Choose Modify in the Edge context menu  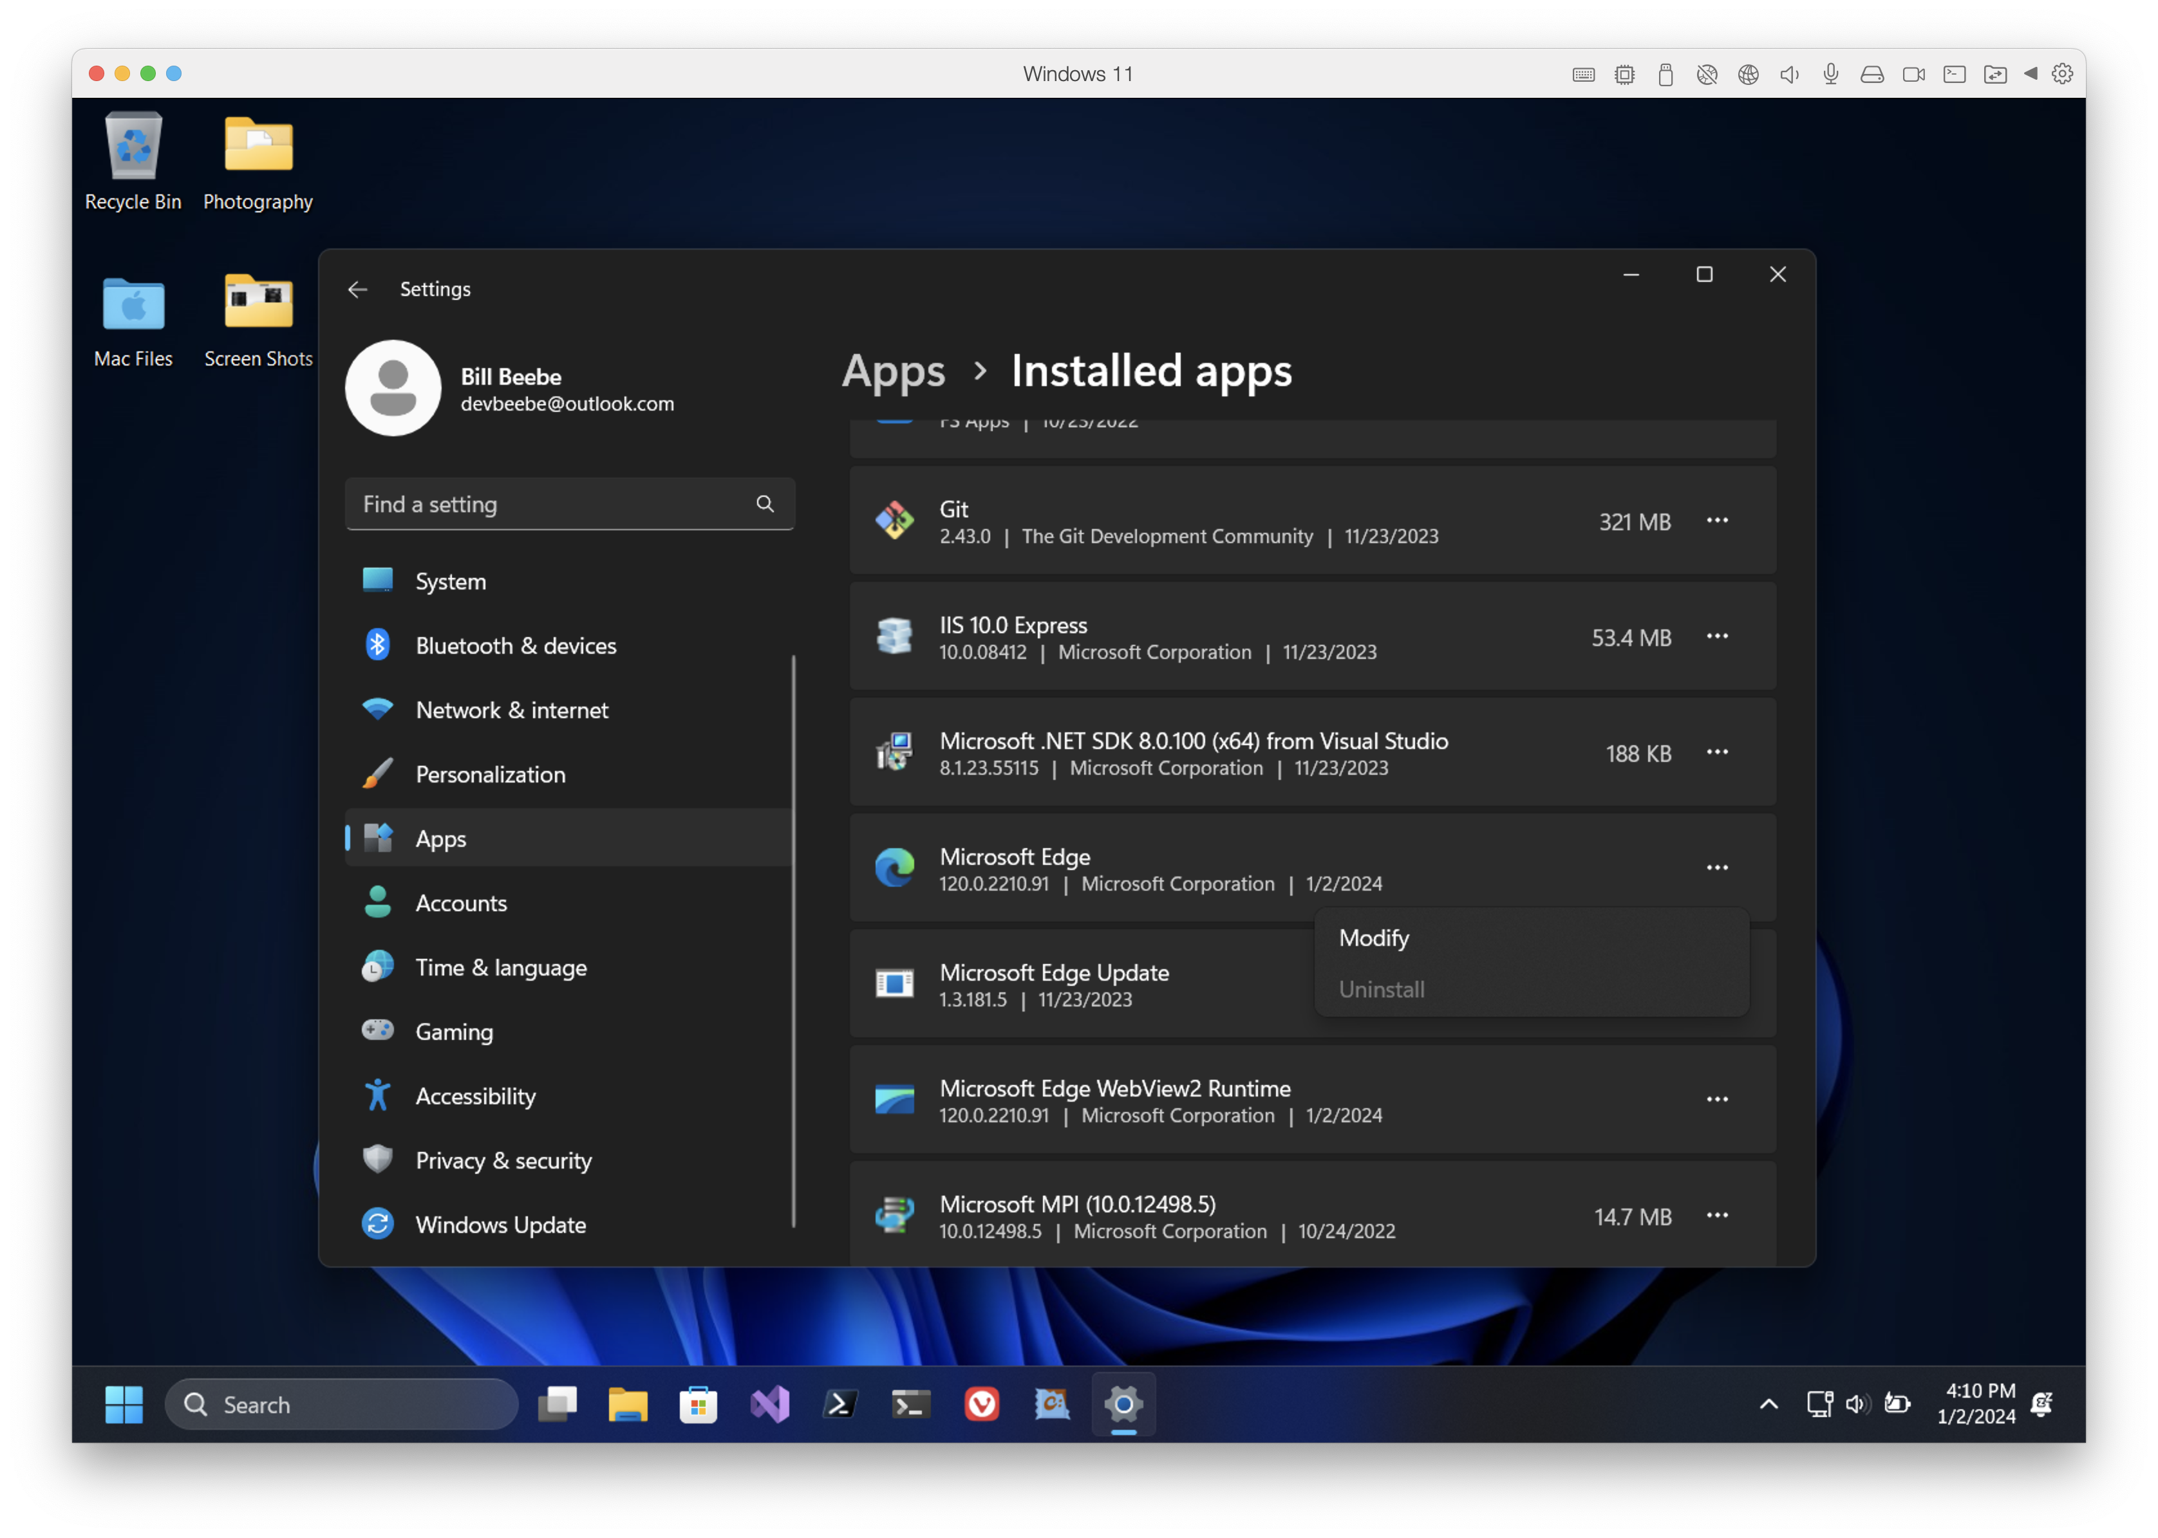click(1532, 938)
